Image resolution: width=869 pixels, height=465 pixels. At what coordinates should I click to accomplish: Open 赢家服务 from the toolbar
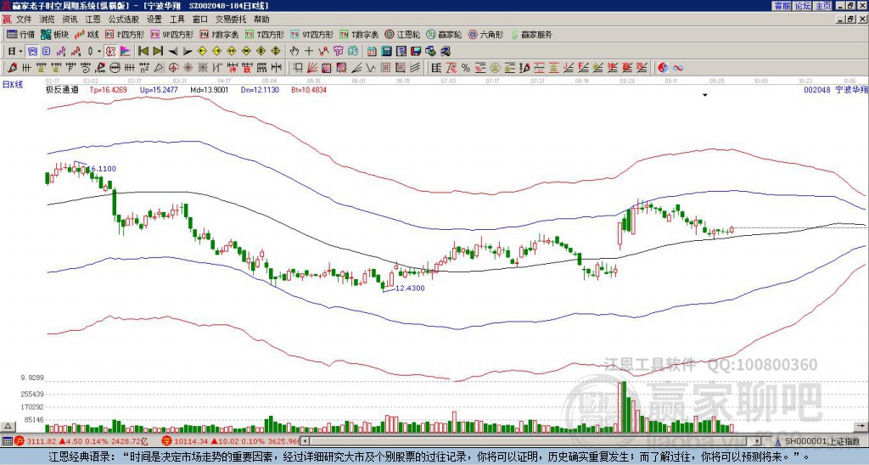click(x=530, y=34)
